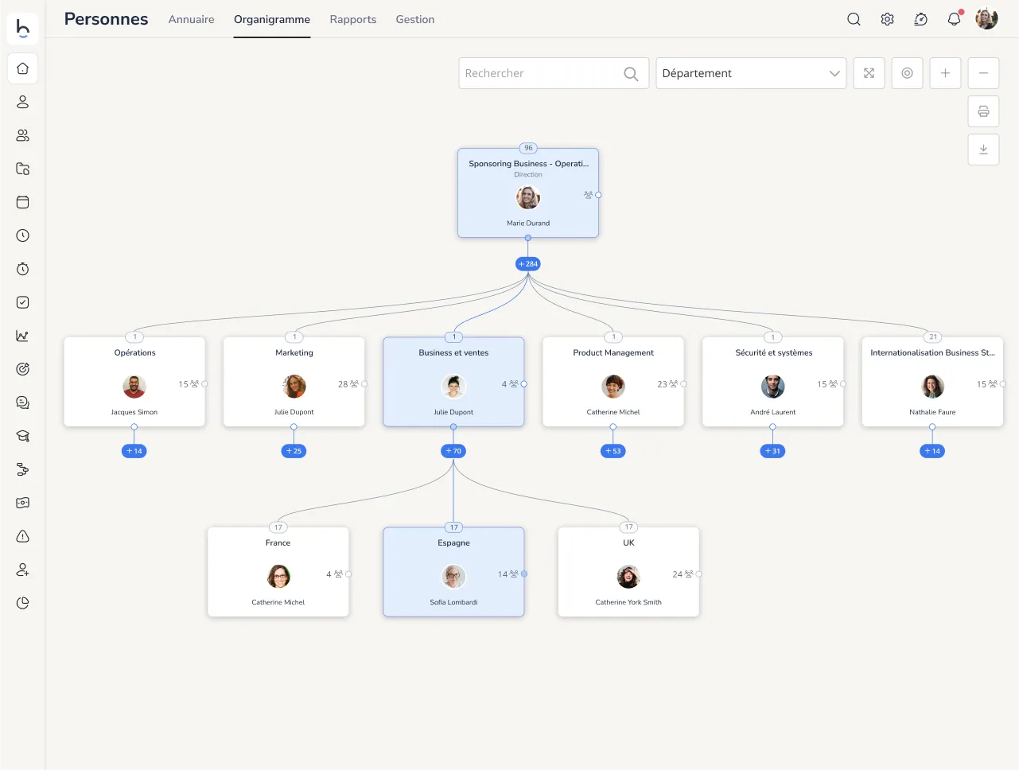Image resolution: width=1019 pixels, height=770 pixels.
Task: Open the chat bubbles sidebar icon
Action: coord(23,402)
